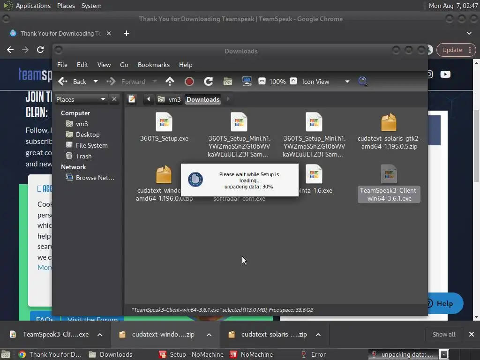Open the cudatext-windo....zip download options chevron
The width and height of the screenshot is (480, 360).
tap(209, 335)
